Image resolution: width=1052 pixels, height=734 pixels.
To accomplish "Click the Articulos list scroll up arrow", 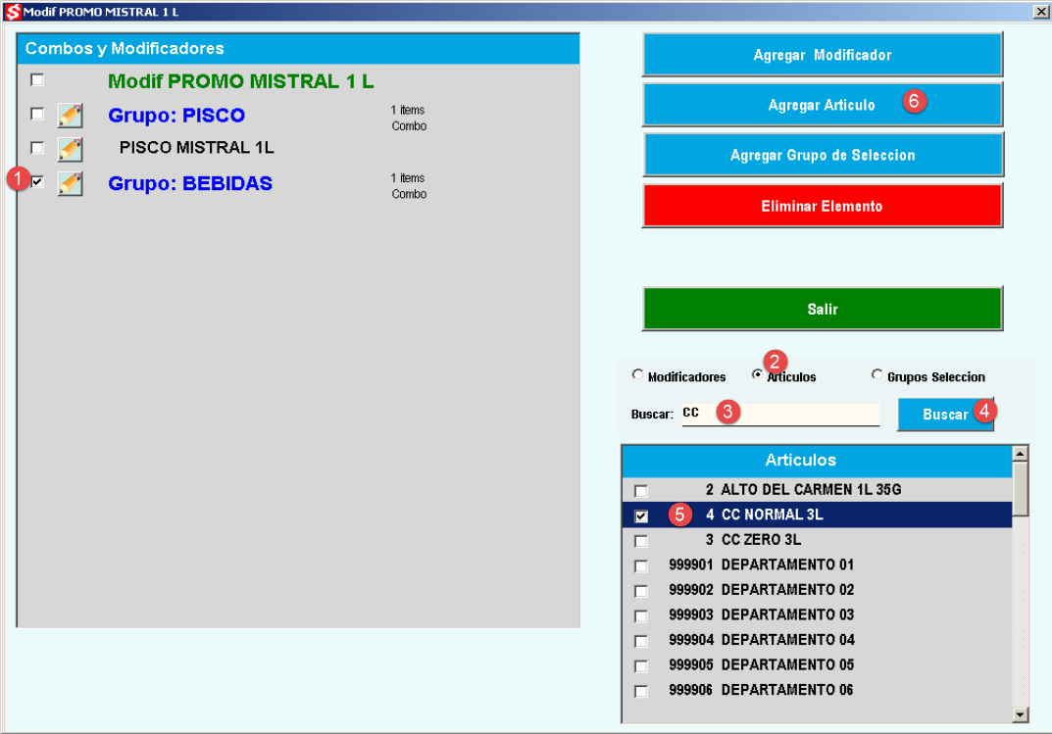I will (1020, 454).
